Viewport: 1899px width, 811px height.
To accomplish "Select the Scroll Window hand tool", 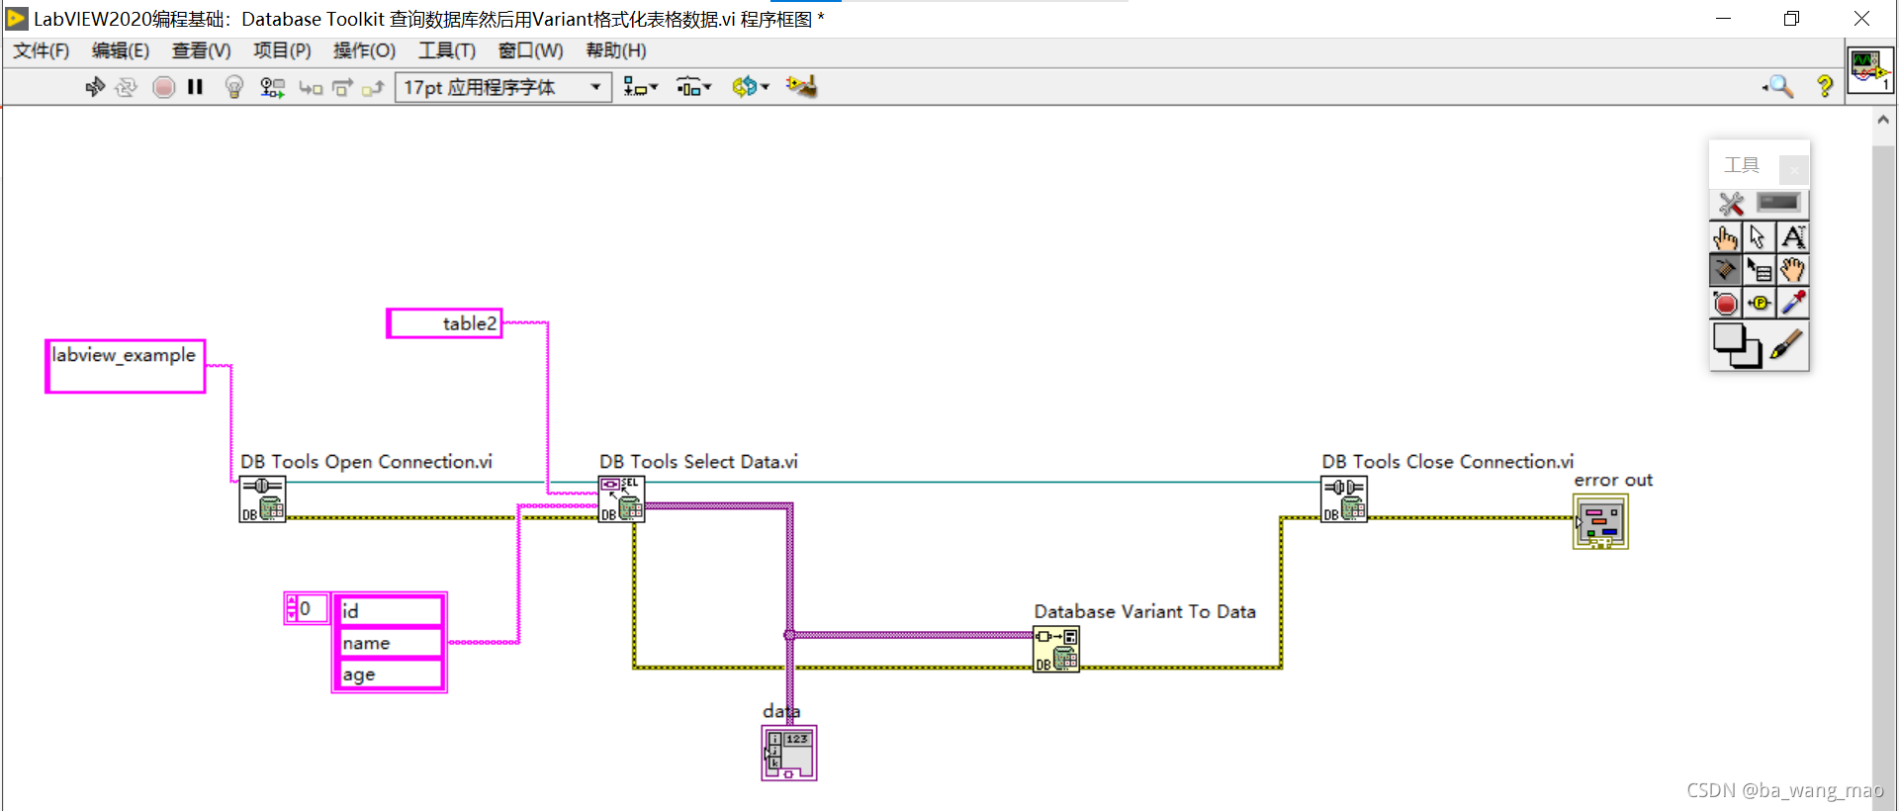I will [x=1792, y=270].
